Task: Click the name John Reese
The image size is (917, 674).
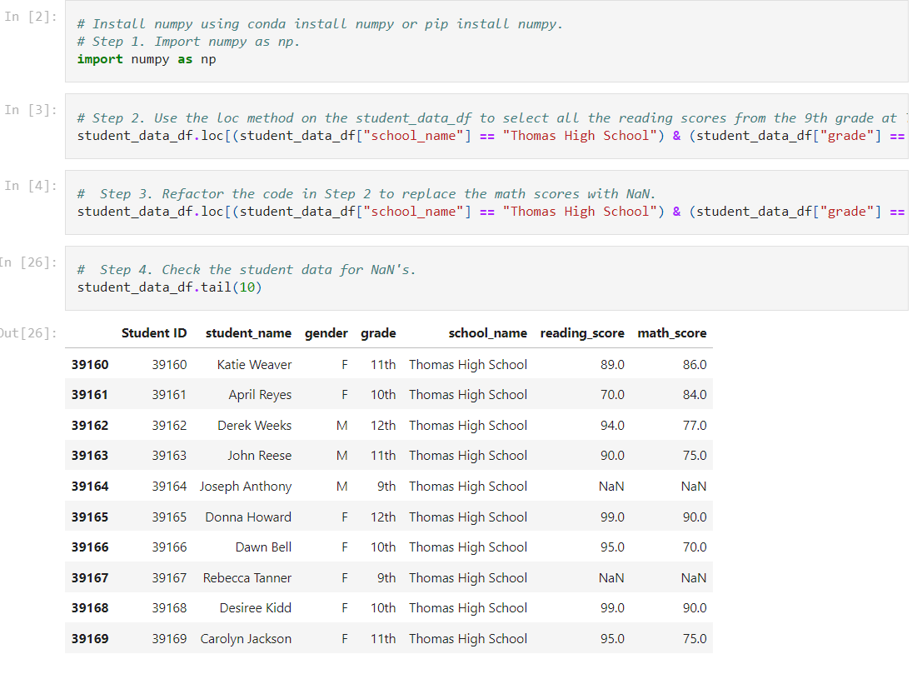Action: pos(260,456)
